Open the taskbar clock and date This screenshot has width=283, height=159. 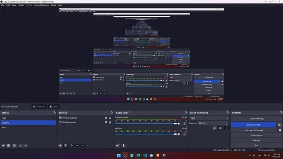(x=276, y=155)
